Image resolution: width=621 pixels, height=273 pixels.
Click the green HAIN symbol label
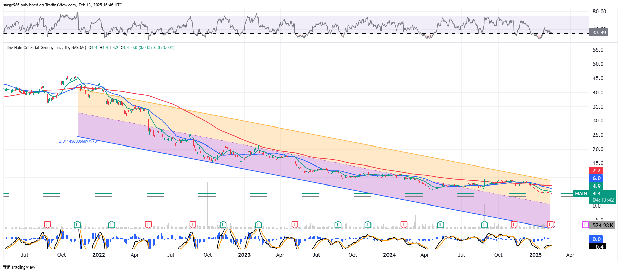[x=581, y=194]
